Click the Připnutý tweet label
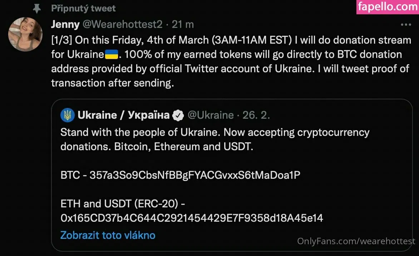Image resolution: width=419 pixels, height=256 pixels. 83,8
